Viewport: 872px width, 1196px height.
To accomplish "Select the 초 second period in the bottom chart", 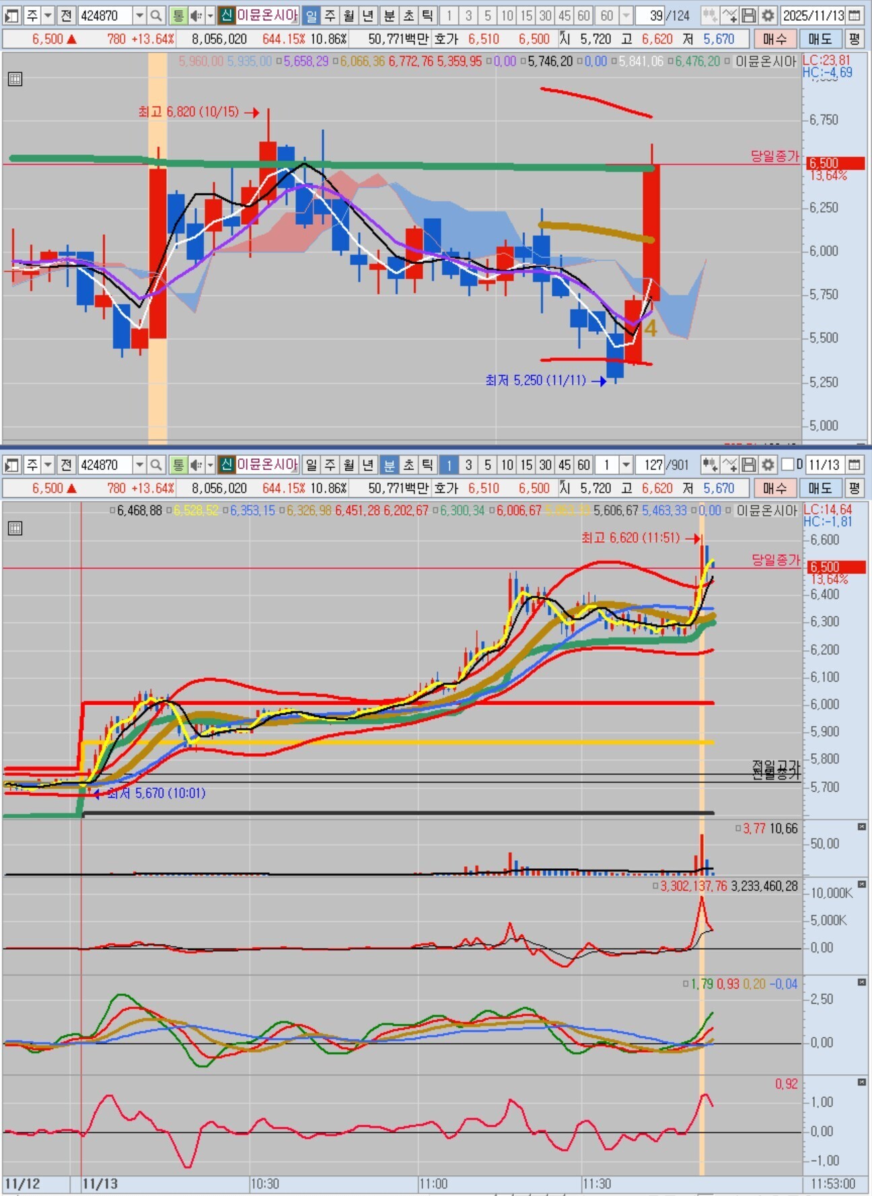I will [408, 464].
